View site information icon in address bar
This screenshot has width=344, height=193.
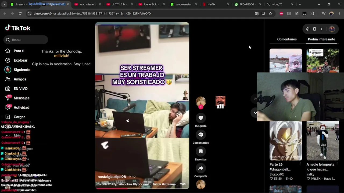click(29, 13)
